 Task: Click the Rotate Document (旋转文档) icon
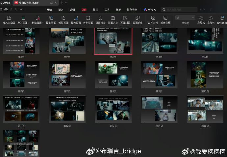click(x=222, y=18)
